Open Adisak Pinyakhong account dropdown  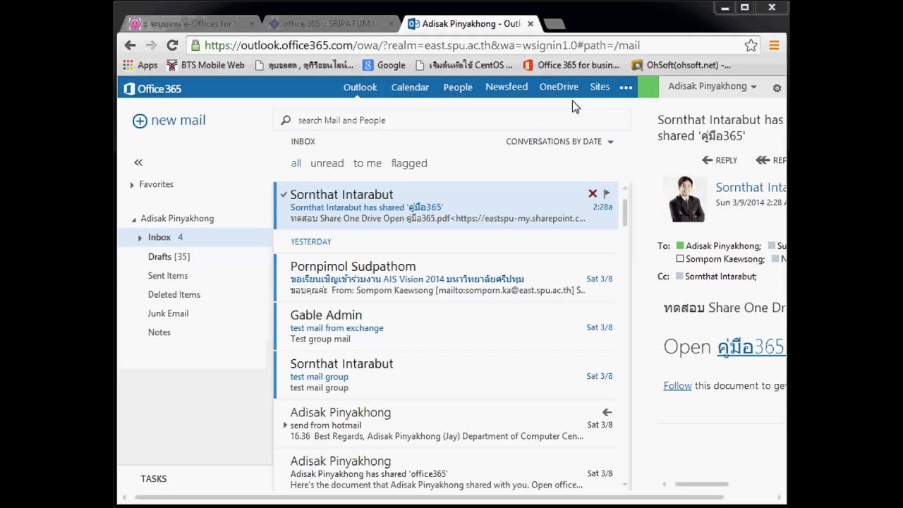[712, 86]
